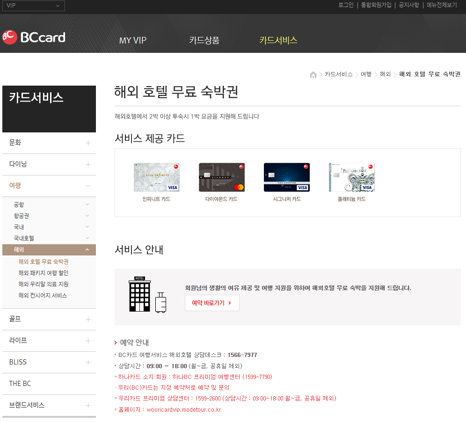Open the VIP dropdown at top left

pyautogui.click(x=33, y=6)
